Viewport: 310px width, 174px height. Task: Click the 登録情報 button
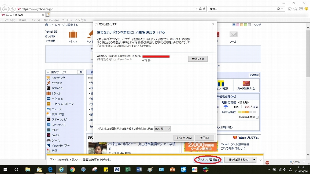(x=254, y=75)
